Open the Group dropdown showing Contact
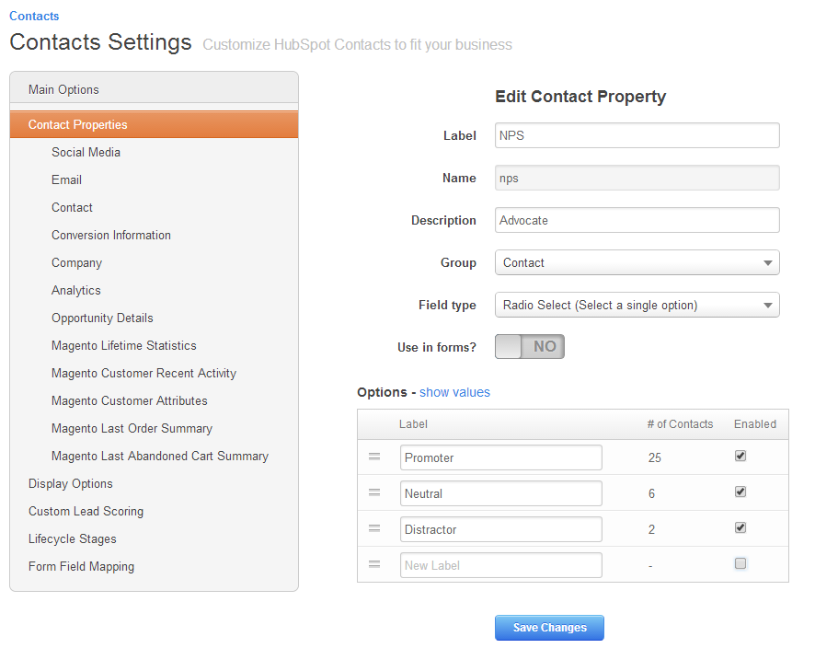The height and width of the screenshot is (648, 815). [x=637, y=262]
